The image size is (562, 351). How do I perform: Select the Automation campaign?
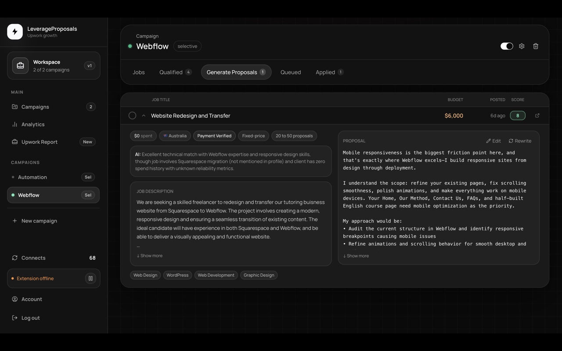(54, 177)
